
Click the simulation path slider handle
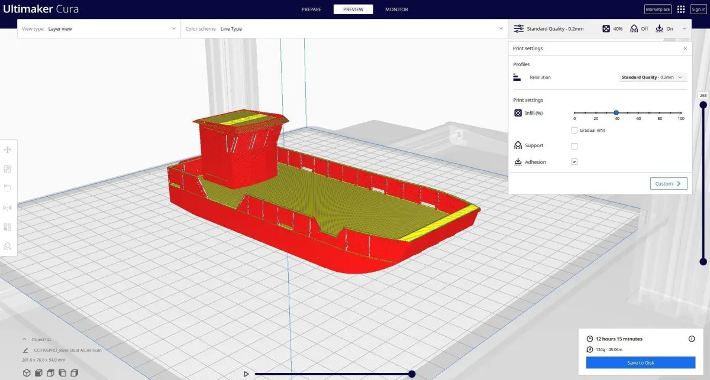[412, 373]
